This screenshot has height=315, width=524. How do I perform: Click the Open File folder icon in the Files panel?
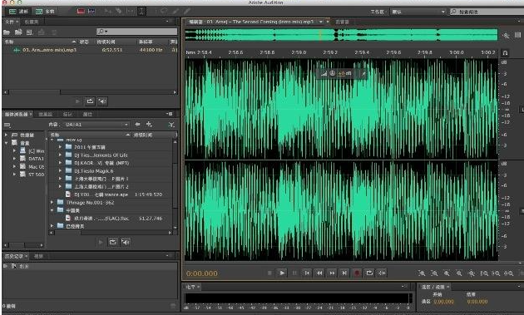(x=7, y=32)
